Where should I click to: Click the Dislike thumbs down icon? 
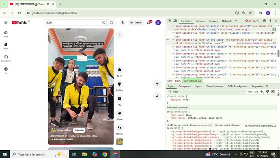pos(119,84)
